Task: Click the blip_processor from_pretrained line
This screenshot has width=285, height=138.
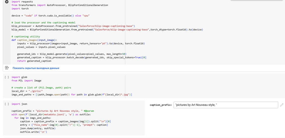Action: (73, 26)
